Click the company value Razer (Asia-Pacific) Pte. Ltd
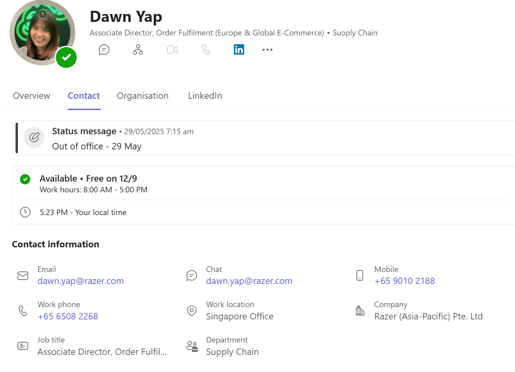515x372 pixels. click(x=429, y=317)
